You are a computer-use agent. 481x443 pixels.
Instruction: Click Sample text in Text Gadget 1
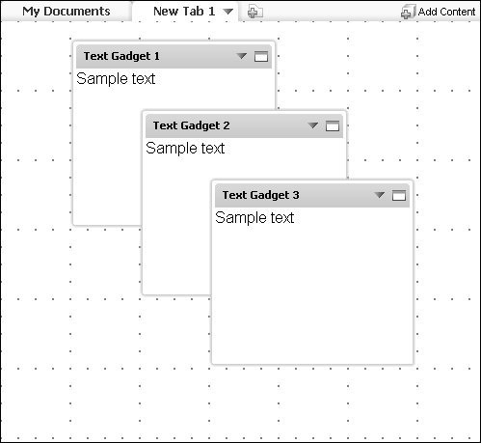pos(116,79)
